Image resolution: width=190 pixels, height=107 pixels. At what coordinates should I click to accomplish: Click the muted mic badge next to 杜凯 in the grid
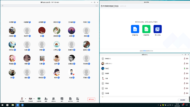29,50
